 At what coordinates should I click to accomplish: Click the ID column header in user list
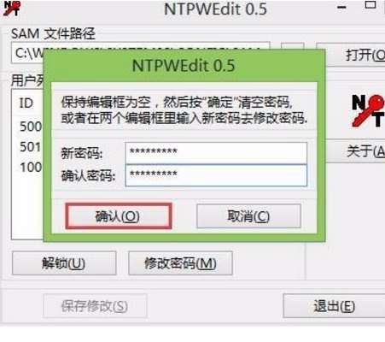click(26, 103)
